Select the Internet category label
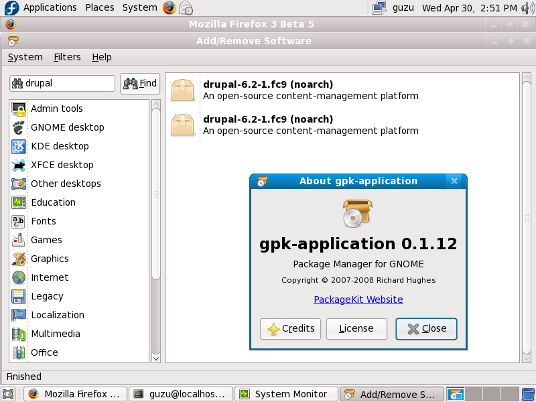This screenshot has height=402, width=536. 50,277
